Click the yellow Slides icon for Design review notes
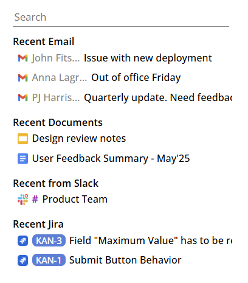The image size is (248, 283). [22, 139]
